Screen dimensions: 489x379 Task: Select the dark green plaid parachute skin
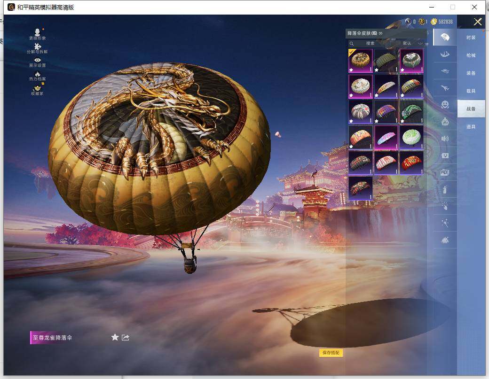tap(360, 163)
